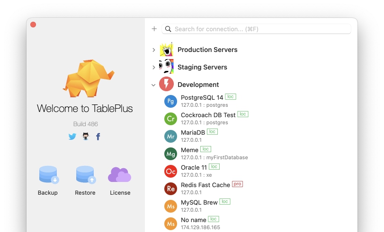Image resolution: width=384 pixels, height=232 pixels.
Task: Open the Twitter link icon
Action: (72, 137)
